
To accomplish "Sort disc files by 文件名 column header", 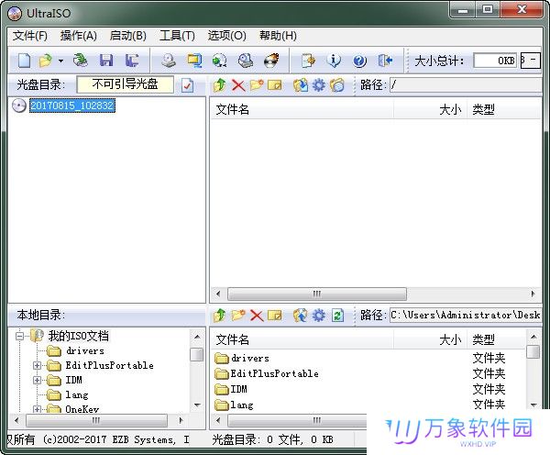I will point(302,109).
